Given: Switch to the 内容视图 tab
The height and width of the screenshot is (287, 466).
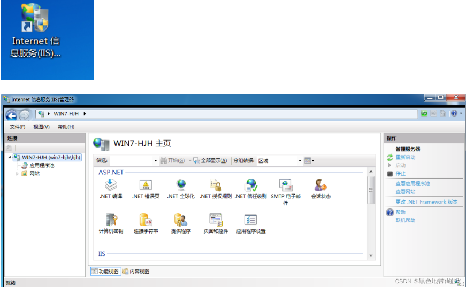Looking at the screenshot, I should pos(136,272).
